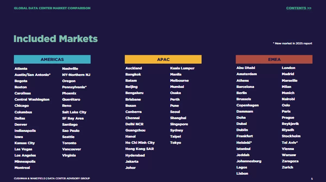Click the Global Data Center Market Comparison header

pyautogui.click(x=52, y=8)
